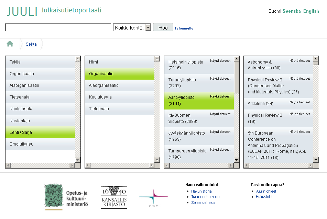The image size is (327, 219).
Task: Select Tieteenala in second column
Action: [x=120, y=109]
